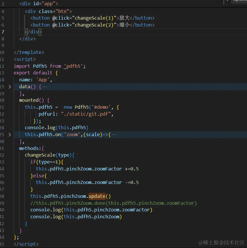247x248 pixels.
Task: Click the +=0.5 increment value
Action: [132, 169]
